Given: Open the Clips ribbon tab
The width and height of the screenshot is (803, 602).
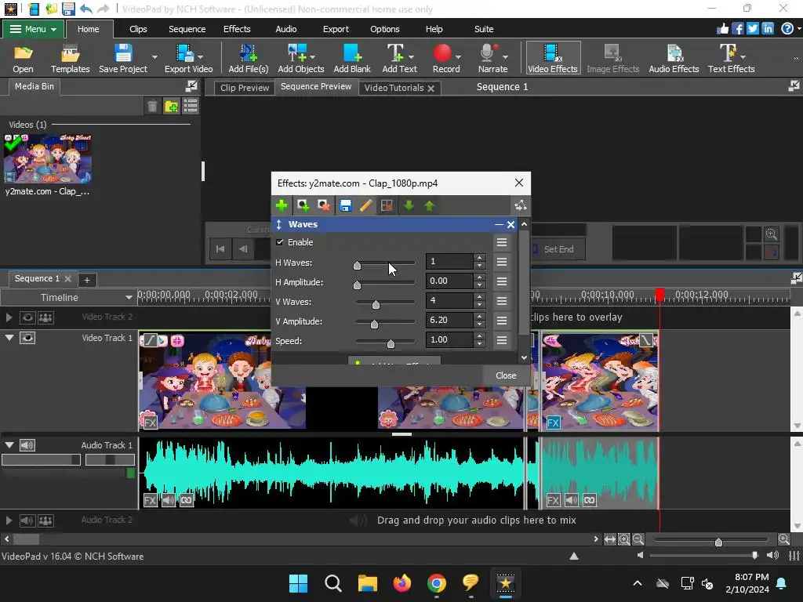Looking at the screenshot, I should (x=138, y=29).
